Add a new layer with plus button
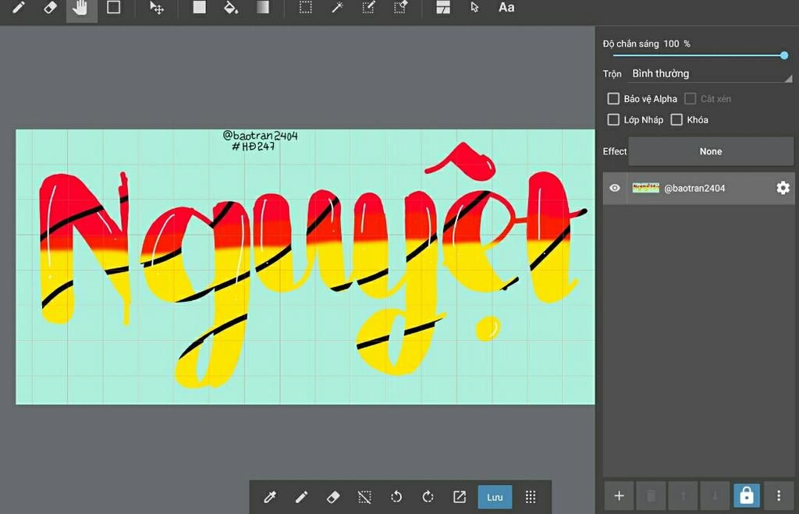Viewport: 799px width, 514px height. click(619, 495)
